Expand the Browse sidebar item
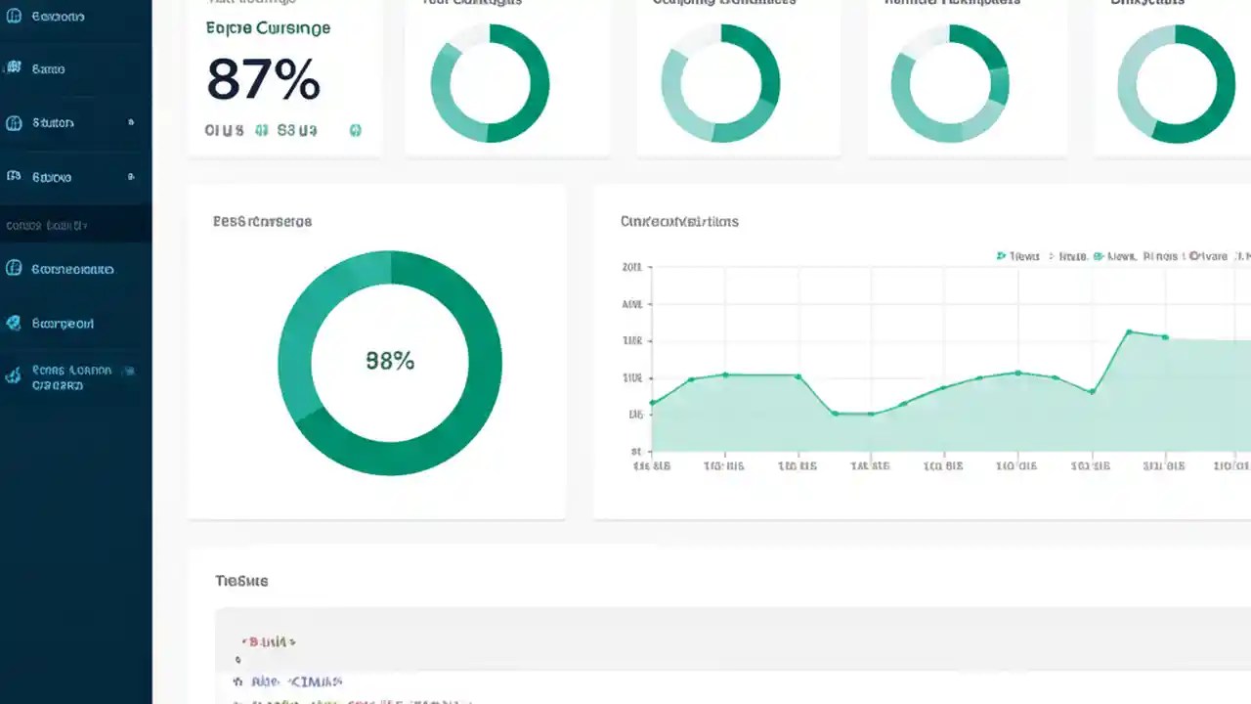The image size is (1251, 704). [x=132, y=177]
